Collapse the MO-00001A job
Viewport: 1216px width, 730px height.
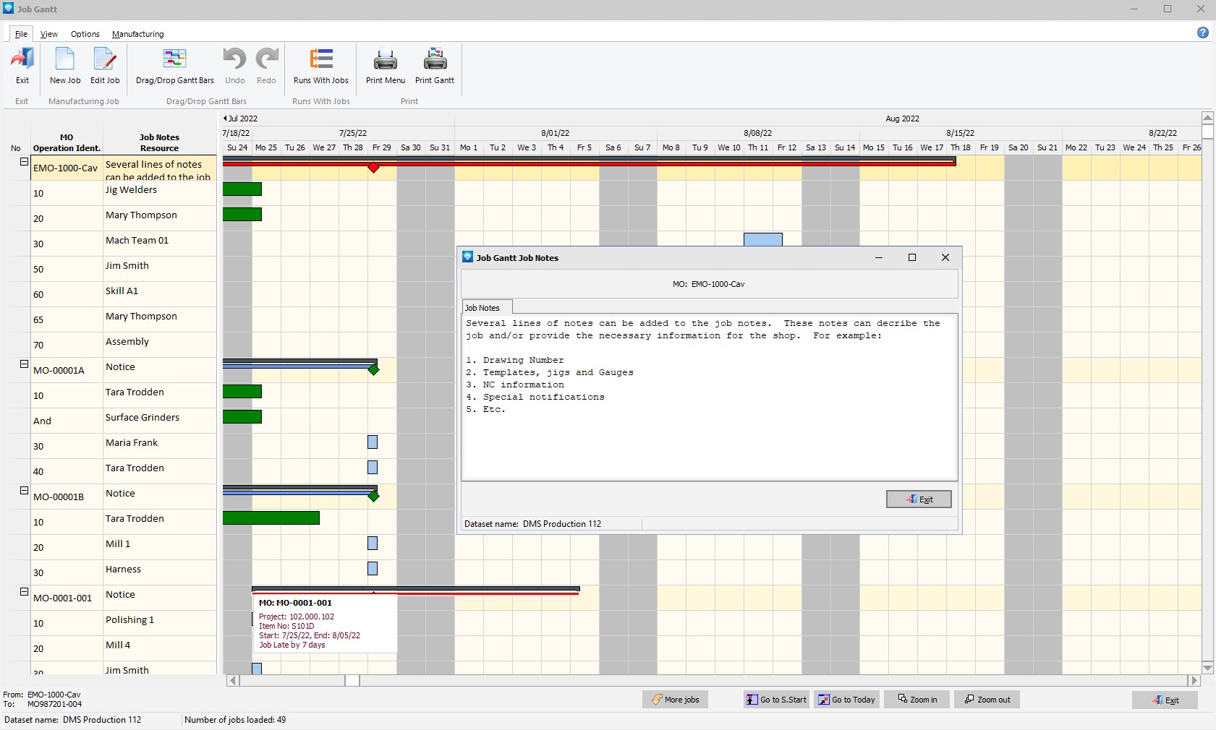[24, 364]
